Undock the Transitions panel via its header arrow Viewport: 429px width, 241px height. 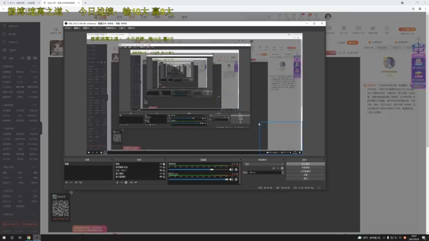[283, 160]
